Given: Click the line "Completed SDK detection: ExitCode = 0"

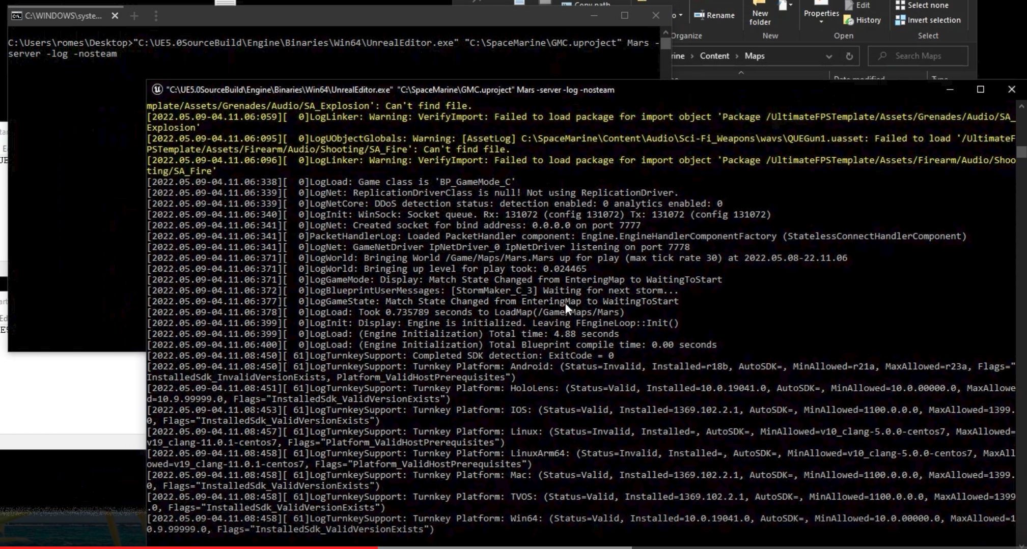Looking at the screenshot, I should pyautogui.click(x=380, y=356).
